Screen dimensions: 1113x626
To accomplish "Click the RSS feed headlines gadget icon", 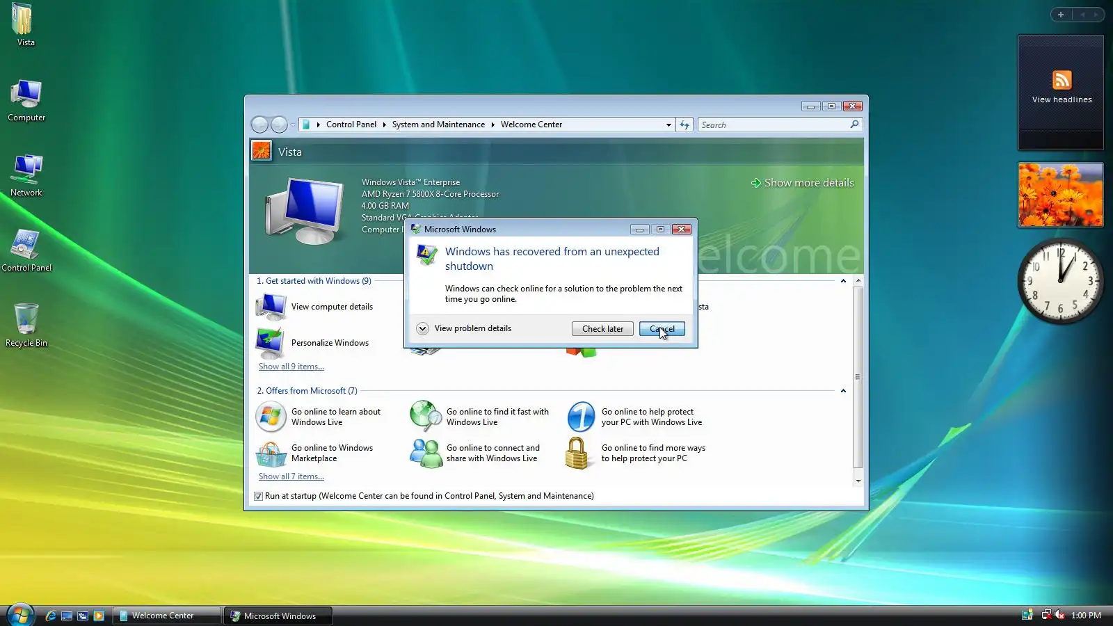I will (1062, 80).
